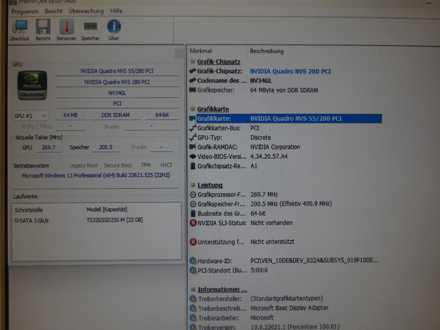
Task: Click the DDR SDRAM memory type field
Action: tap(116, 115)
